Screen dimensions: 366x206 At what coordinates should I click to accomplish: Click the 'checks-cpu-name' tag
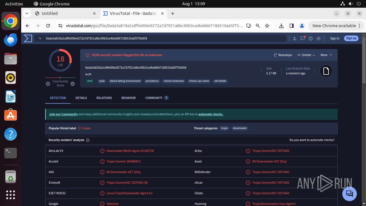199,81
